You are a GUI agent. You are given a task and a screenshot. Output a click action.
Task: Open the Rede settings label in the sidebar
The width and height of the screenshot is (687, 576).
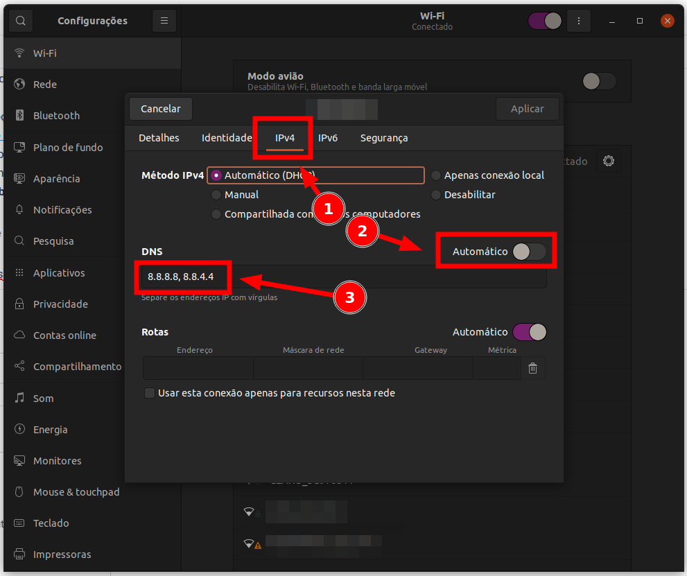(45, 84)
